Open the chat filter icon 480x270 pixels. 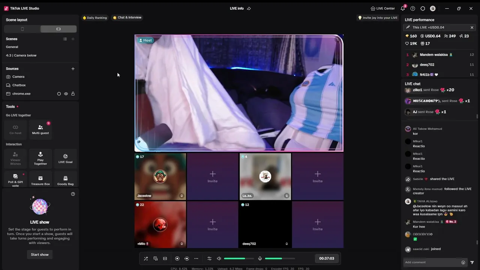coord(472,262)
